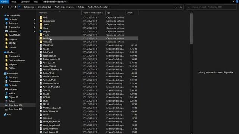Sort by the Tipo column header
This screenshot has width=239, height=134.
click(108, 13)
